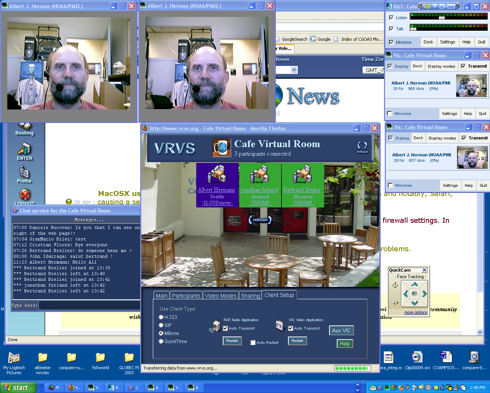Image resolution: width=490 pixels, height=393 pixels.
Task: Click Bertrand Brelier's participant avatar icon
Action: (302, 174)
